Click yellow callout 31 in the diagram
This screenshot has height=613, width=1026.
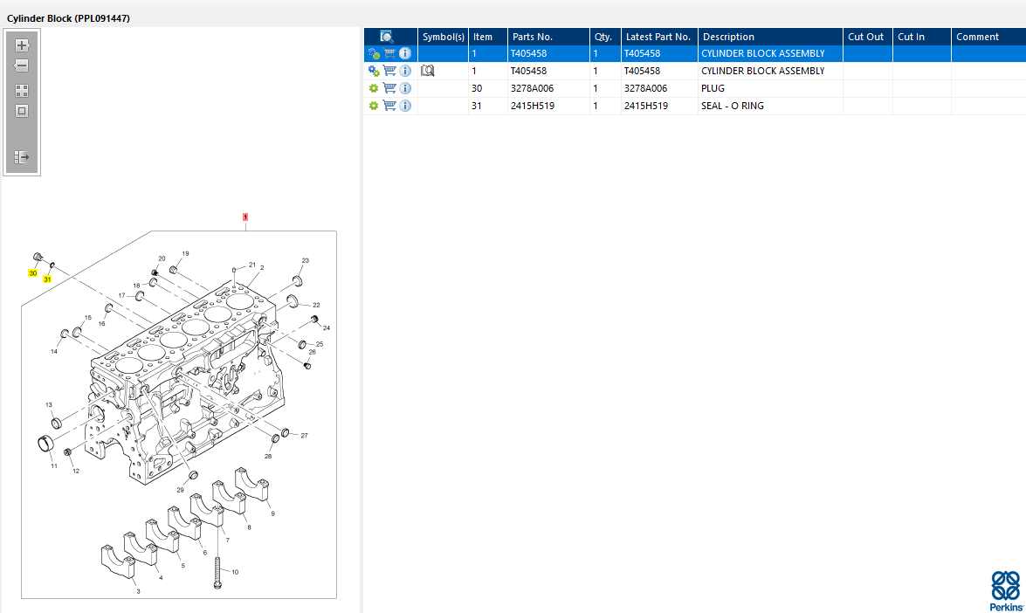[x=47, y=279]
